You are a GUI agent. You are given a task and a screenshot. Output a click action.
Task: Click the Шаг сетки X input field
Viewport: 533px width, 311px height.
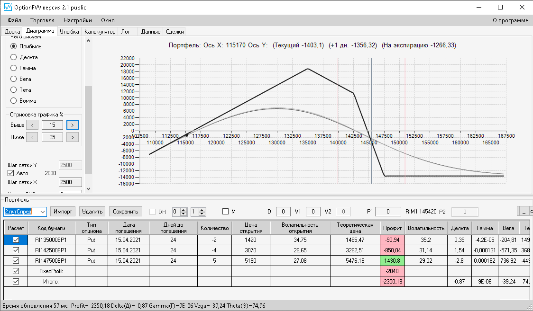point(70,182)
